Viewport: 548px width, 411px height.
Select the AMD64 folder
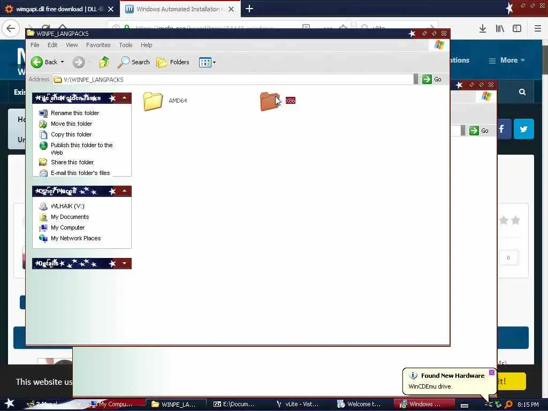(x=165, y=101)
